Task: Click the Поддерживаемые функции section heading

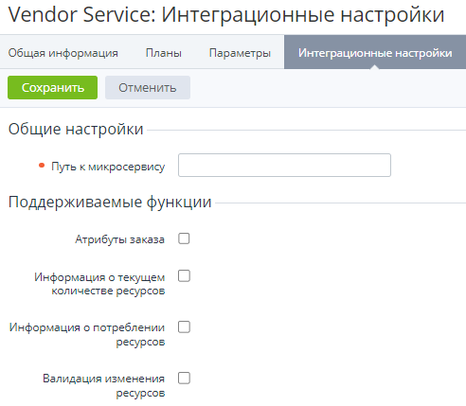Action: point(110,202)
